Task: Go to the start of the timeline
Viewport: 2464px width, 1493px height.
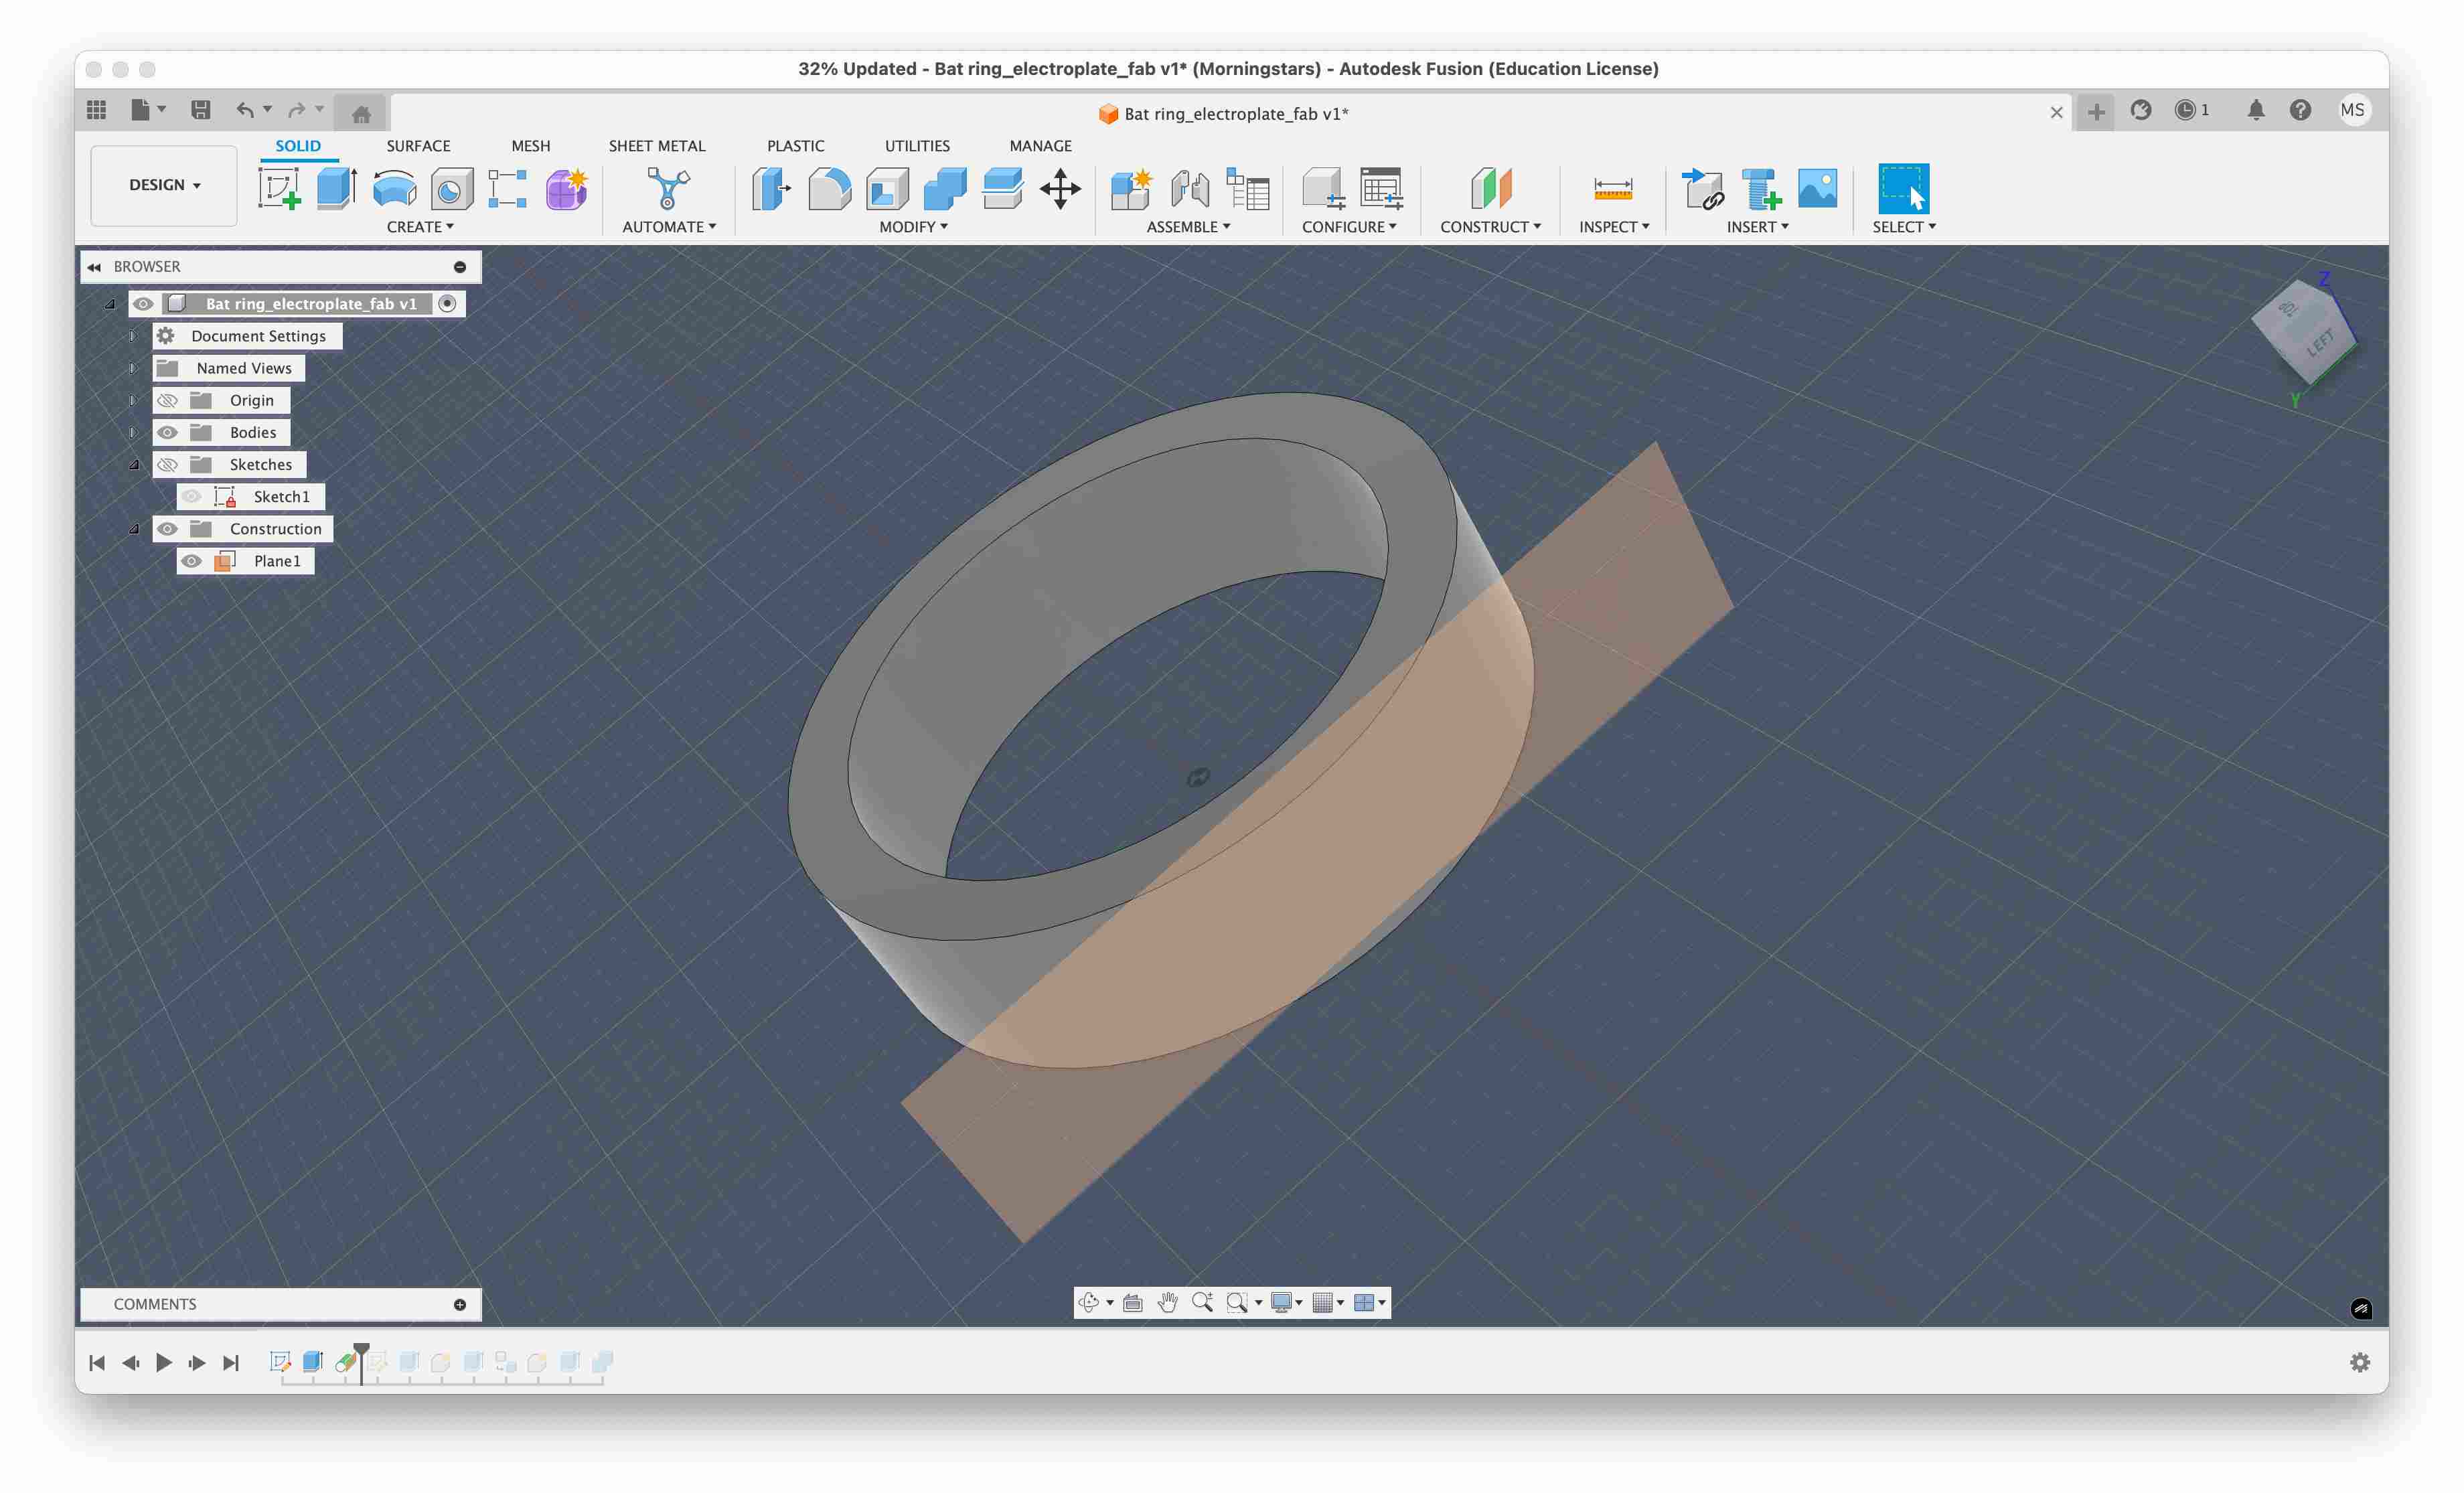Action: (97, 1362)
